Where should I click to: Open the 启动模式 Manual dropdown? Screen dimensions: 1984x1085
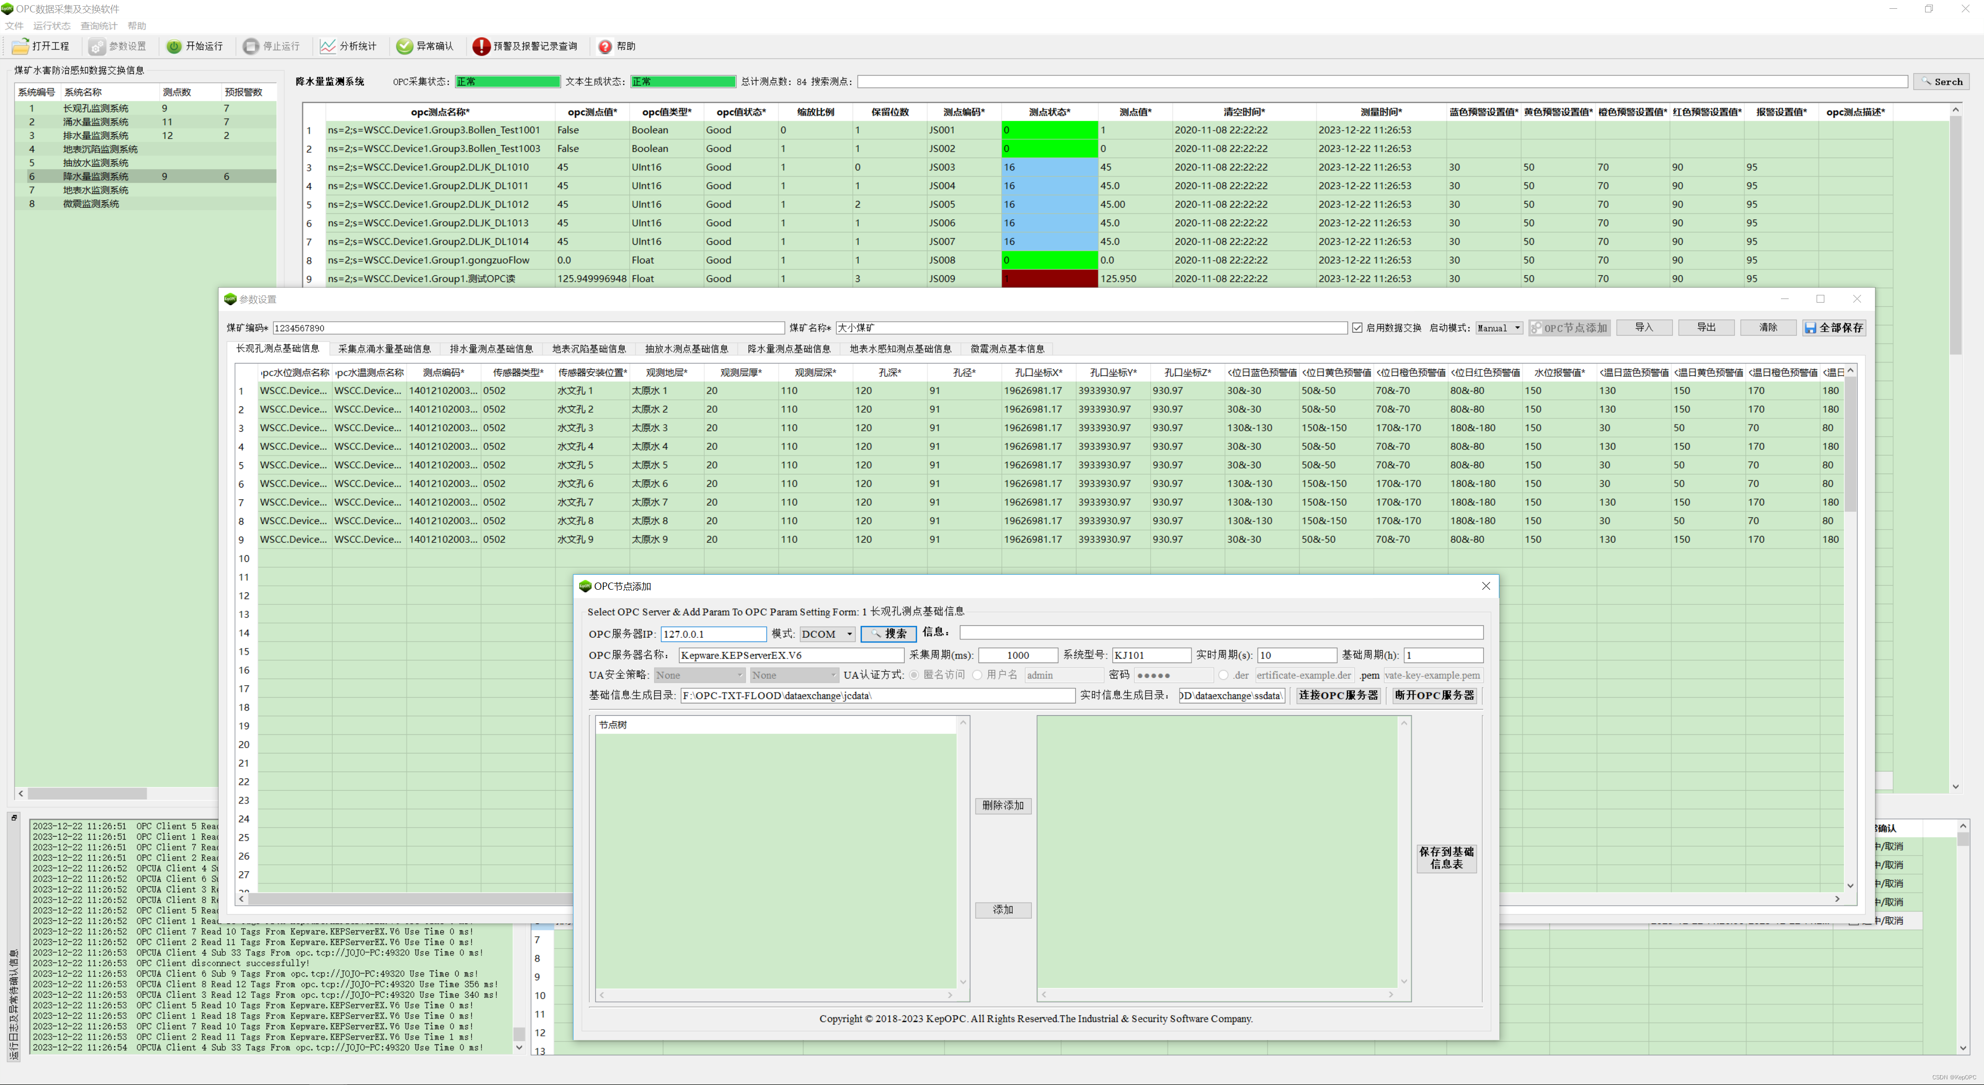point(1499,328)
